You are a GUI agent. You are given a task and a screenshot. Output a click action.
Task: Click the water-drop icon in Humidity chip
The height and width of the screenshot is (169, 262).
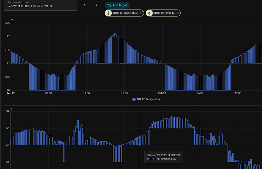(149, 13)
